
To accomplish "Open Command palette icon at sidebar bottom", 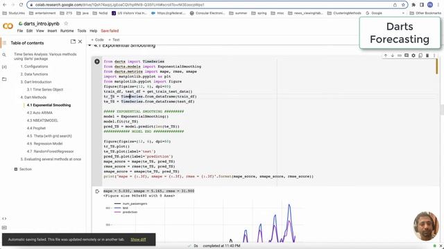I will (x=4, y=228).
